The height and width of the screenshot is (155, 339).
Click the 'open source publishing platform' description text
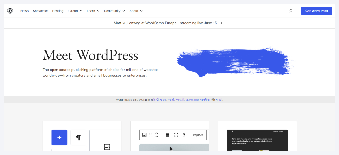101,73
